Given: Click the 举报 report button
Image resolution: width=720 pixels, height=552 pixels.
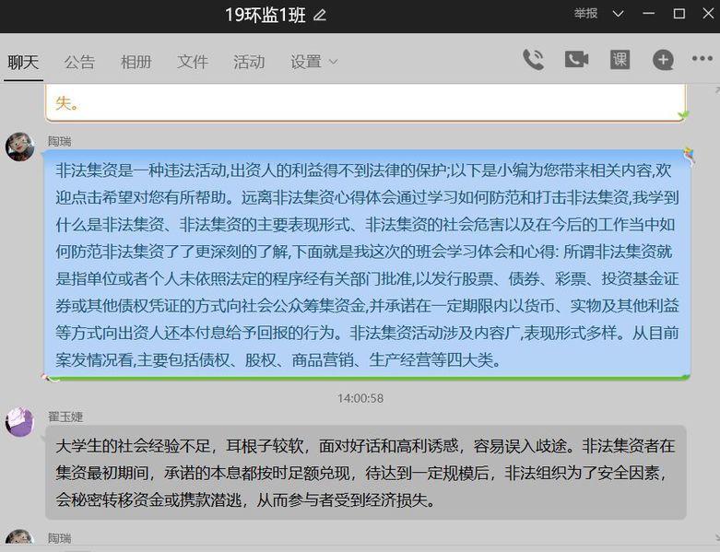Looking at the screenshot, I should (x=585, y=14).
